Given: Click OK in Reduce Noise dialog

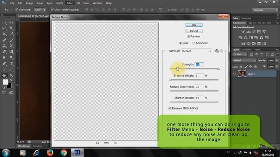Looking at the screenshot, I should click(x=194, y=25).
